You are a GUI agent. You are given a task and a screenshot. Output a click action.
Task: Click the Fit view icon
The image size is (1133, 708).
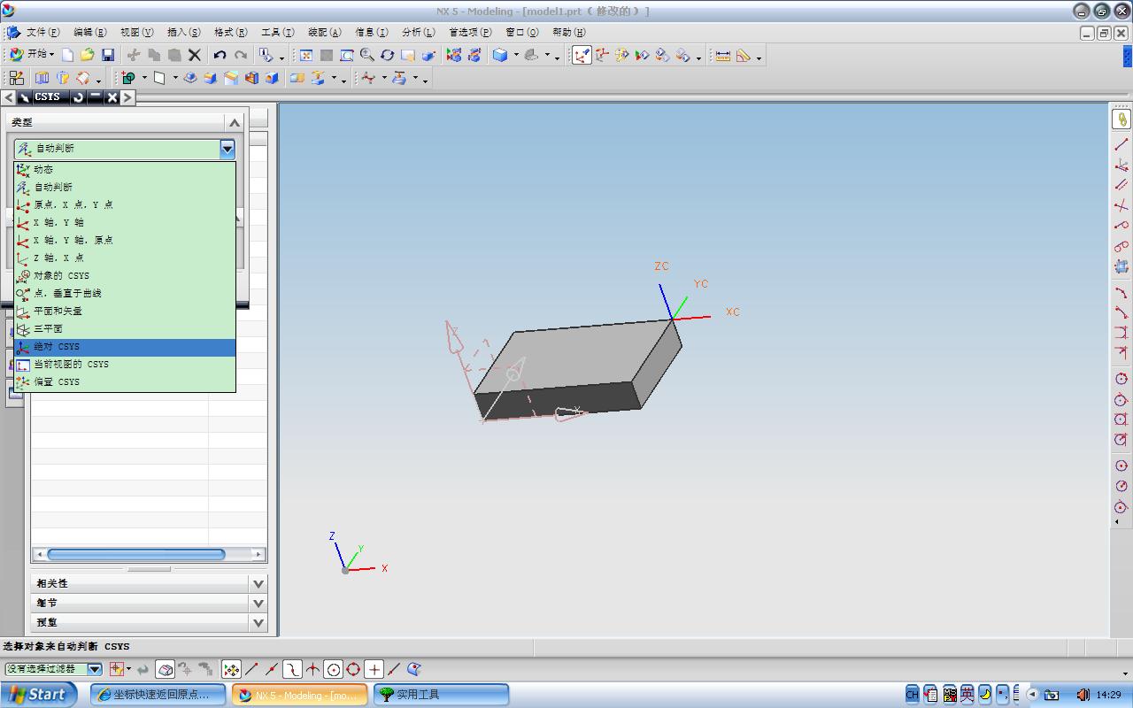(306, 55)
